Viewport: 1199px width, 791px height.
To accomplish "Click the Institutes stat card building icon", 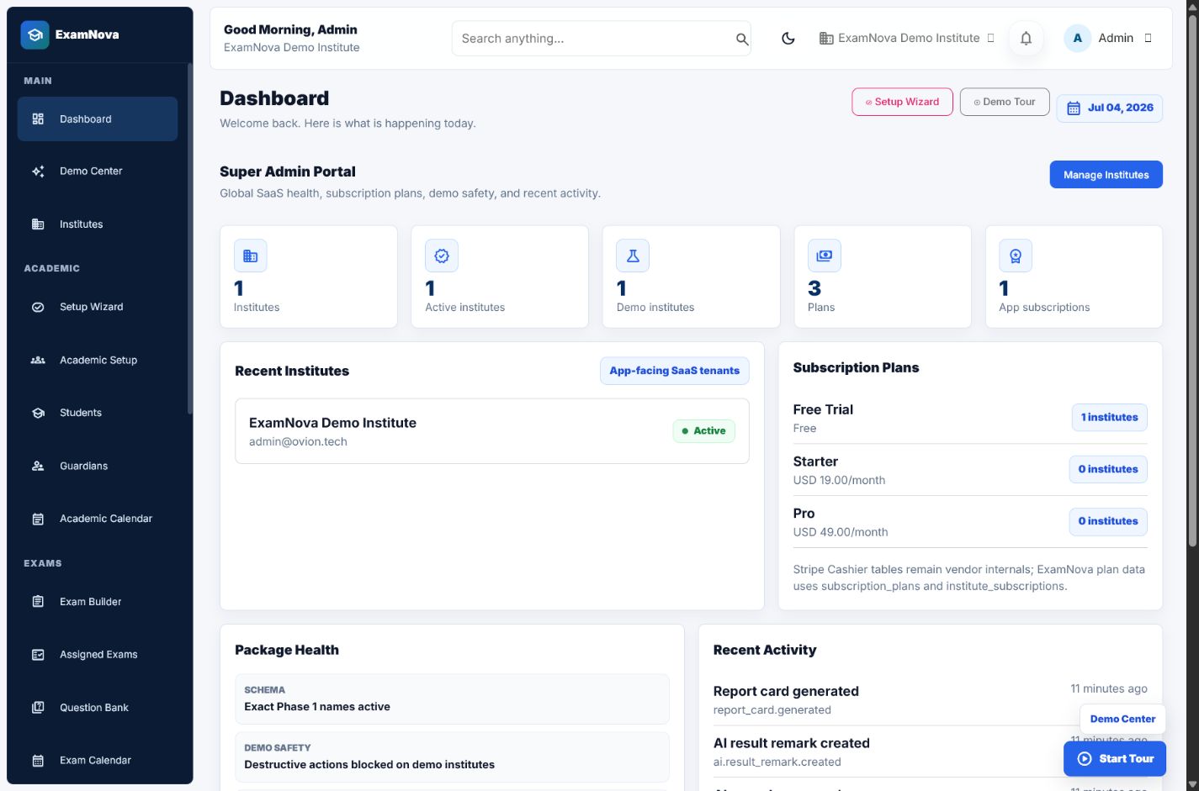I will (x=251, y=256).
